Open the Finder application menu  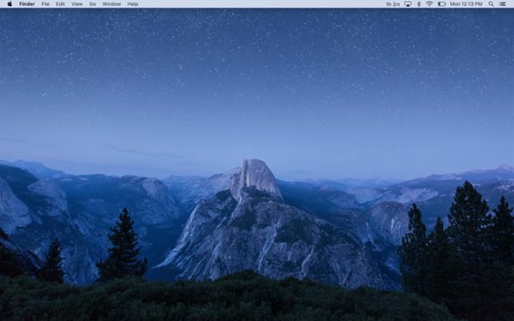tap(27, 4)
